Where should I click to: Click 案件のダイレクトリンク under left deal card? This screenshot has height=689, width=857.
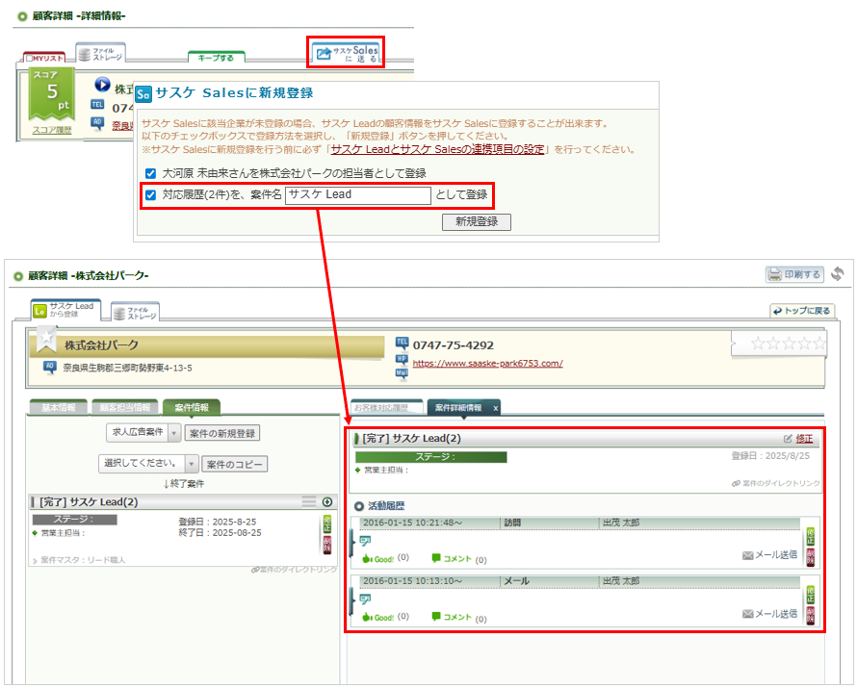tap(294, 570)
